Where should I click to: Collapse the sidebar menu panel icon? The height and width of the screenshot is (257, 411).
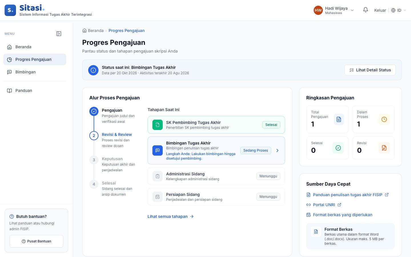coord(59,34)
